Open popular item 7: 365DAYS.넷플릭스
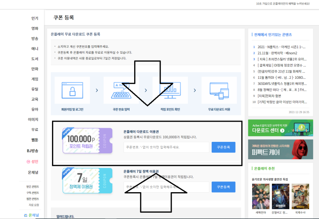This screenshot has width=319, height=219. [282, 84]
